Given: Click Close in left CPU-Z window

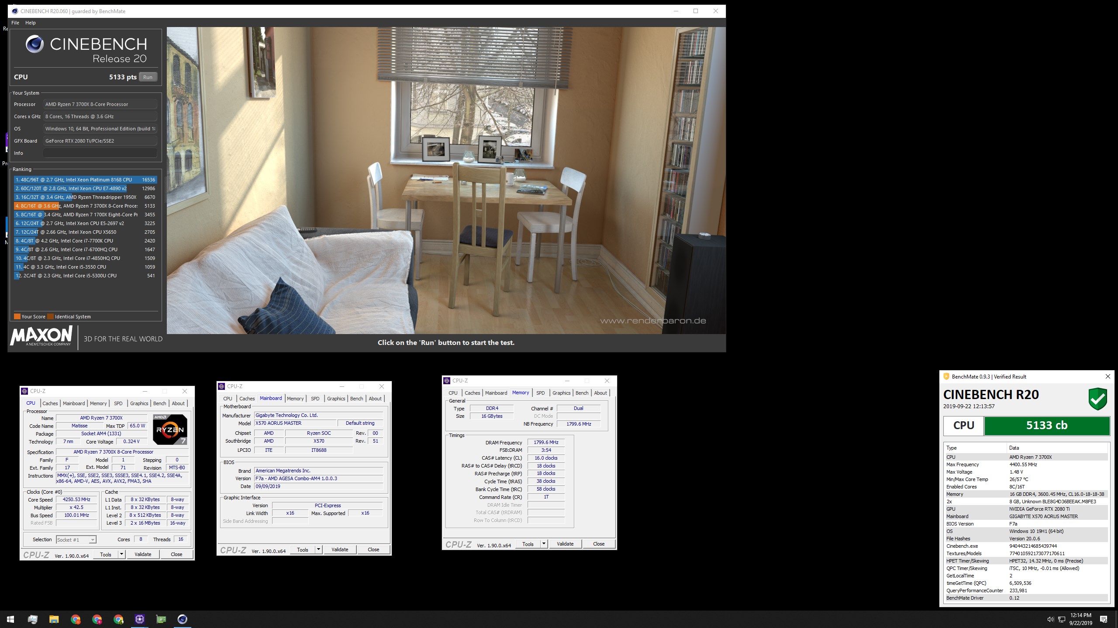Looking at the screenshot, I should pos(176,555).
